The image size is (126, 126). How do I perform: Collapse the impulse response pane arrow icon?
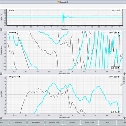(x=1, y=30)
